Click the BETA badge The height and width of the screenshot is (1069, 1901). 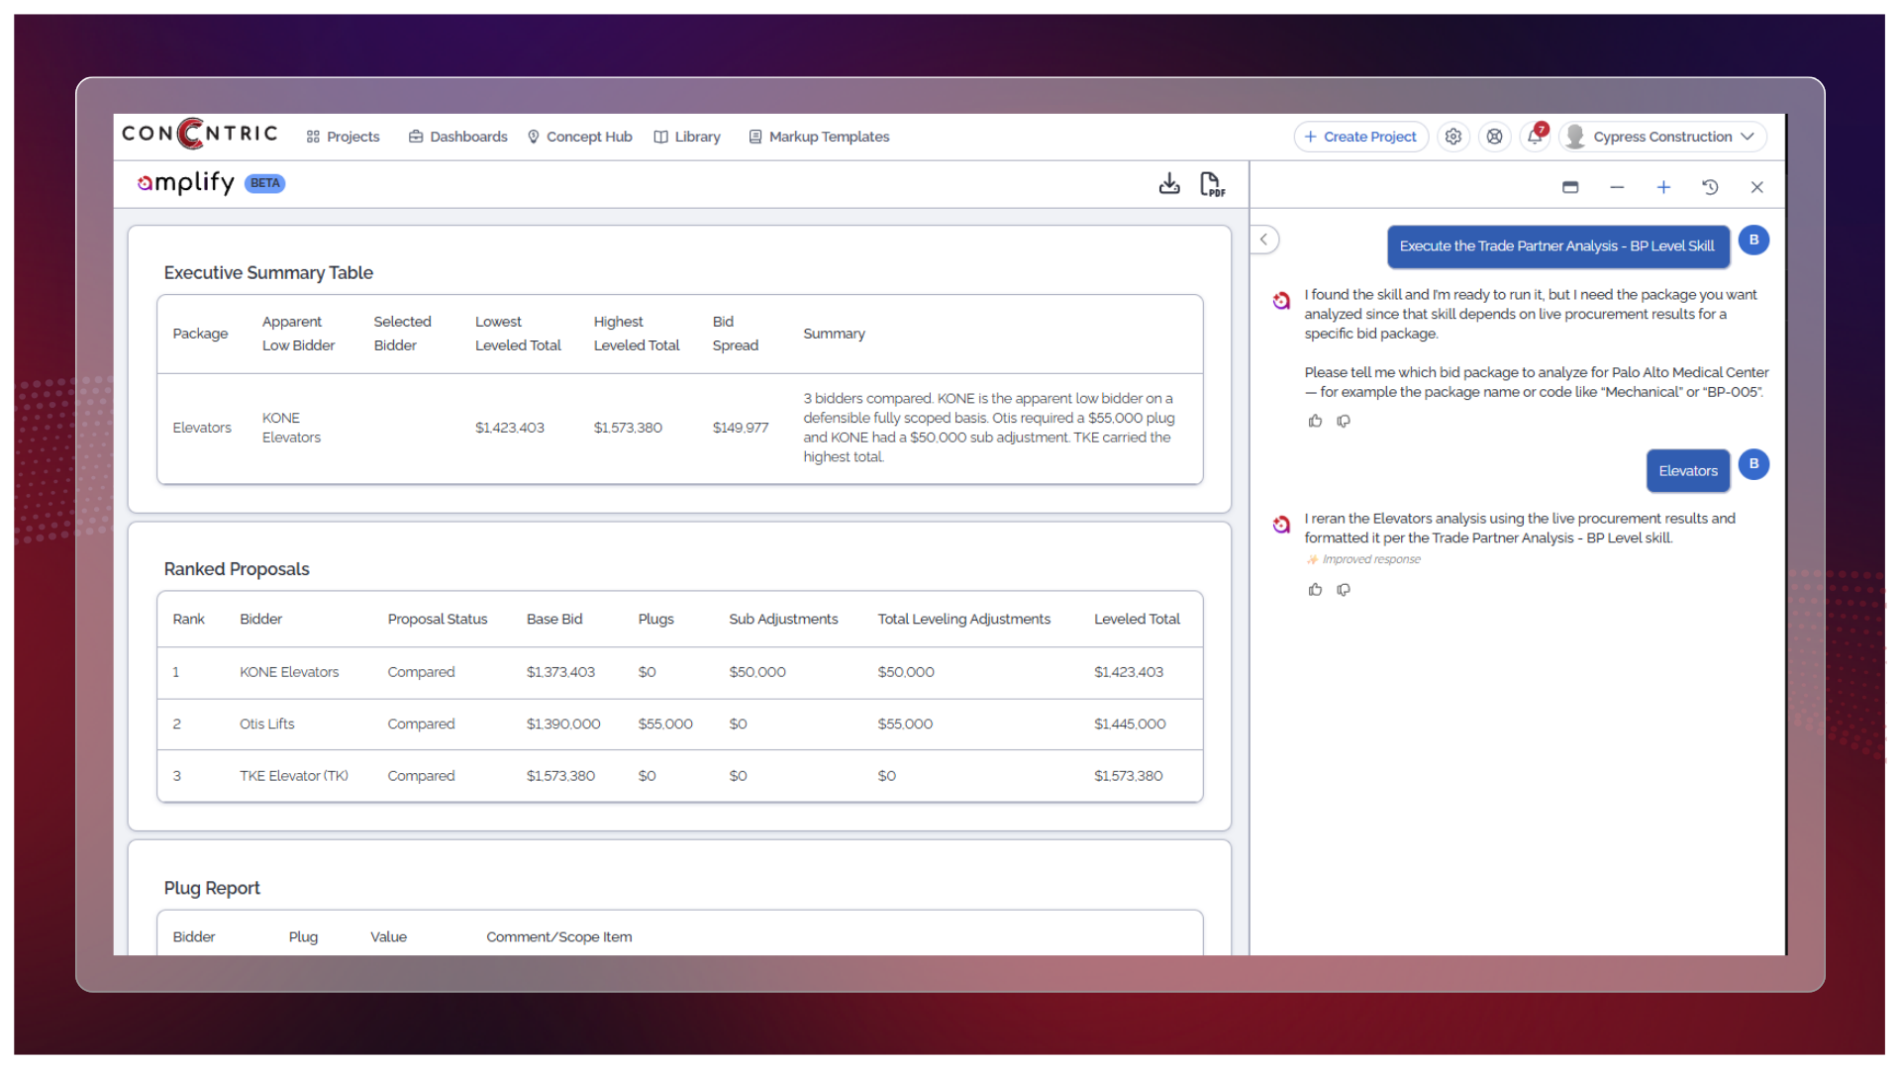[x=264, y=183]
